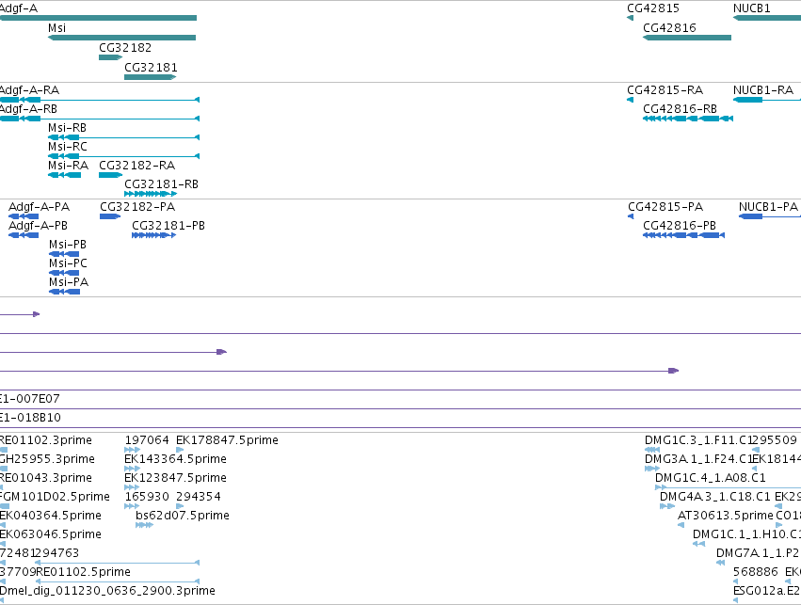Select the Msi-PC protein feature
801x605 pixels.
(64, 273)
